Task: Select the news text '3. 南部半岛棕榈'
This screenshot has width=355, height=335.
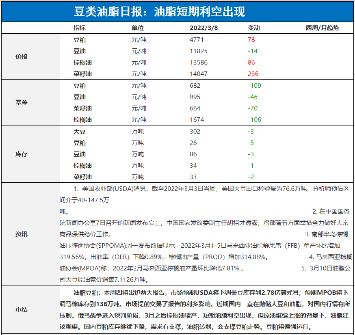Action: 326,234
